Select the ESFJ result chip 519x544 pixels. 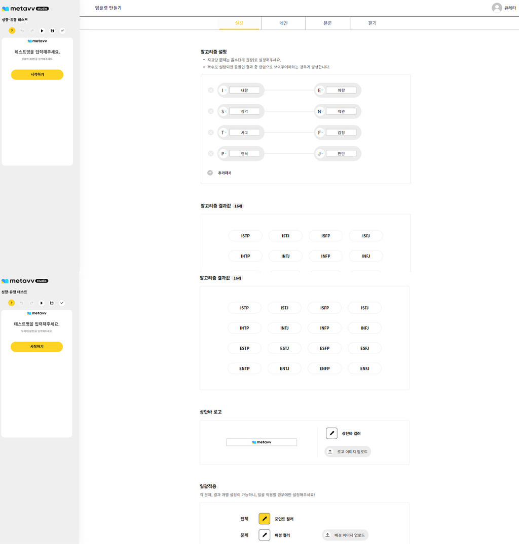[365, 348]
